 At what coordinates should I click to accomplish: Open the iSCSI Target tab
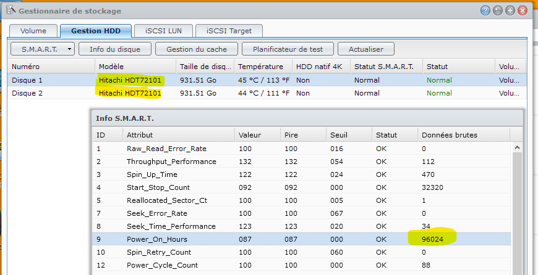pyautogui.click(x=229, y=31)
